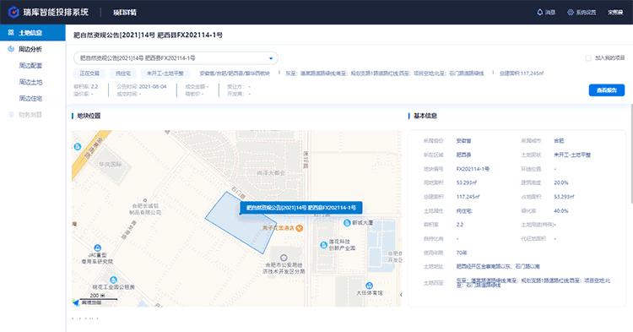Image resolution: width=633 pixels, height=332 pixels.
Task: Click the 土地地址 value text
Action: click(x=498, y=267)
